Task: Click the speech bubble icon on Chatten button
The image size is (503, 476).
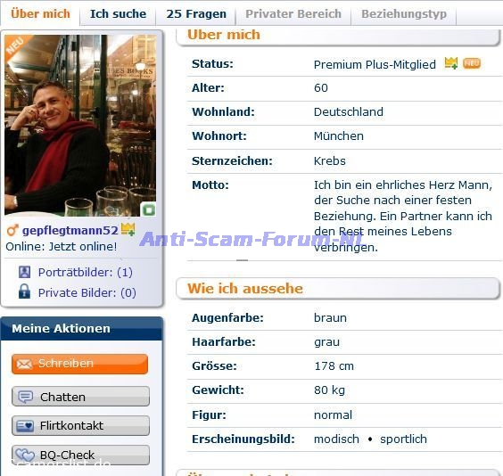Action: pos(25,397)
